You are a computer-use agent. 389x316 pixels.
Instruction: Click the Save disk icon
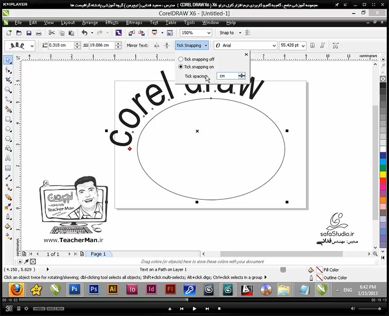pos(29,33)
